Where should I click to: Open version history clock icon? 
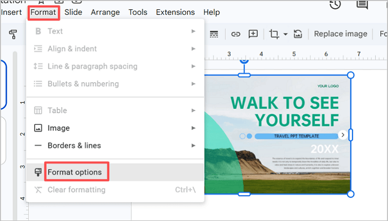pos(335,4)
